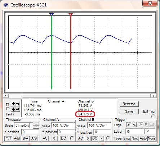Viewport: 160px width, 146px height.
Task: Grab the red cursor 1 marker
Action: pos(71,14)
